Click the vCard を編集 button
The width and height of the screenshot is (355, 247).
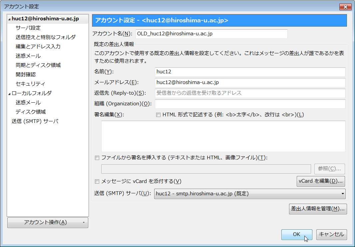321,181
